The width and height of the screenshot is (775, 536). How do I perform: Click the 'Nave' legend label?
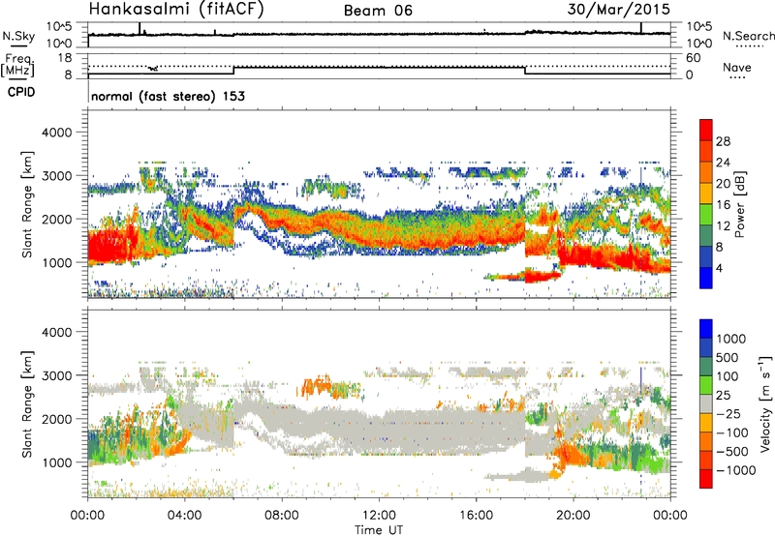737,67
